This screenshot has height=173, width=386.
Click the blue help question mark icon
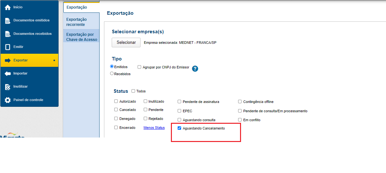pos(195,68)
